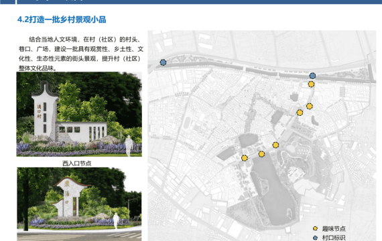Click the yellow node nearest the lake's north shore

tap(261, 154)
